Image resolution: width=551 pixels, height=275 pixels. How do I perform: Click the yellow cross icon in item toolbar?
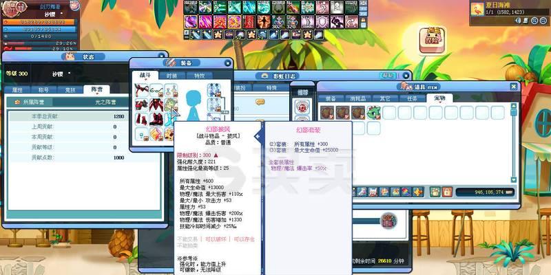[x=417, y=192]
